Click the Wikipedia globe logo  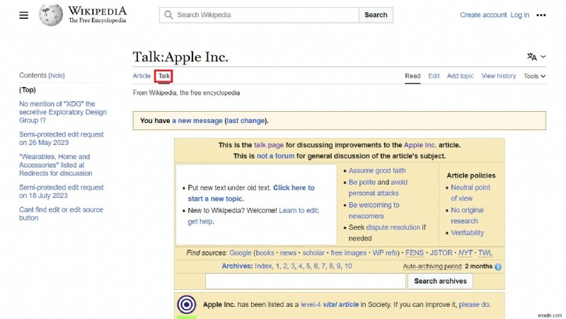tap(51, 15)
